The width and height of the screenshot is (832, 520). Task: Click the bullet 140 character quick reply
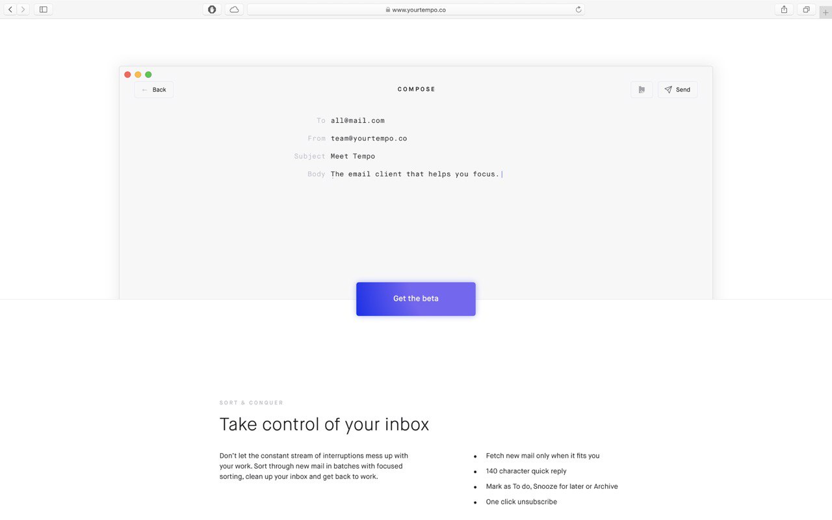[x=526, y=471]
